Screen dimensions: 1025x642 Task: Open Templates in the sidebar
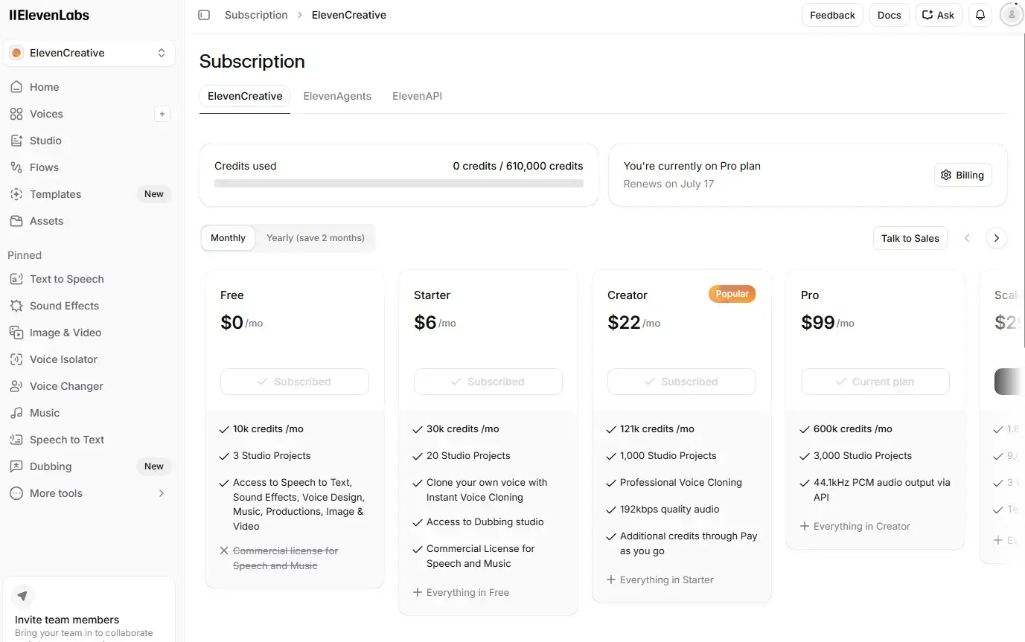[89, 194]
